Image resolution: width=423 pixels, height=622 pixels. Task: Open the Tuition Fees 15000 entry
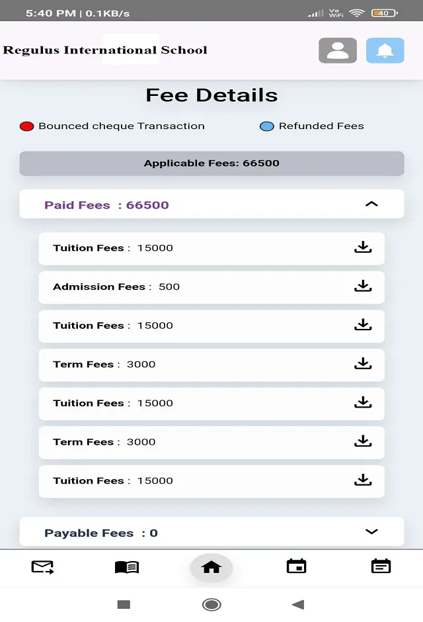[106, 247]
